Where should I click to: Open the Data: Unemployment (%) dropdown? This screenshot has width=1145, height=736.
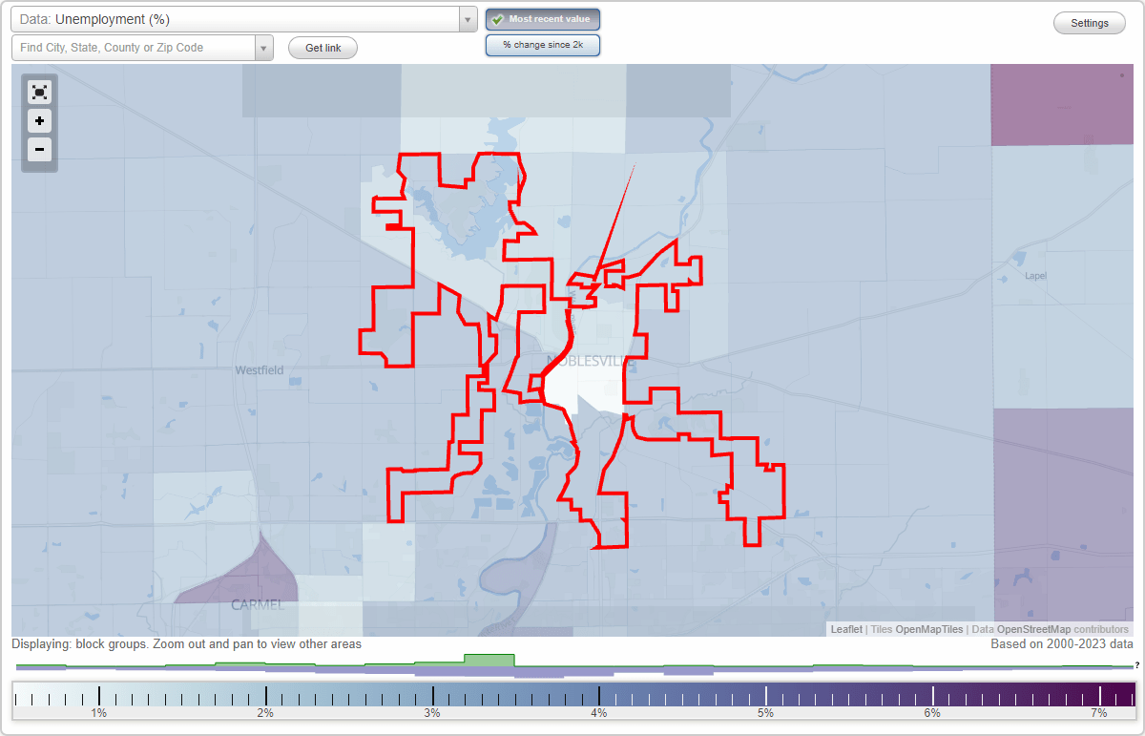pyautogui.click(x=239, y=18)
